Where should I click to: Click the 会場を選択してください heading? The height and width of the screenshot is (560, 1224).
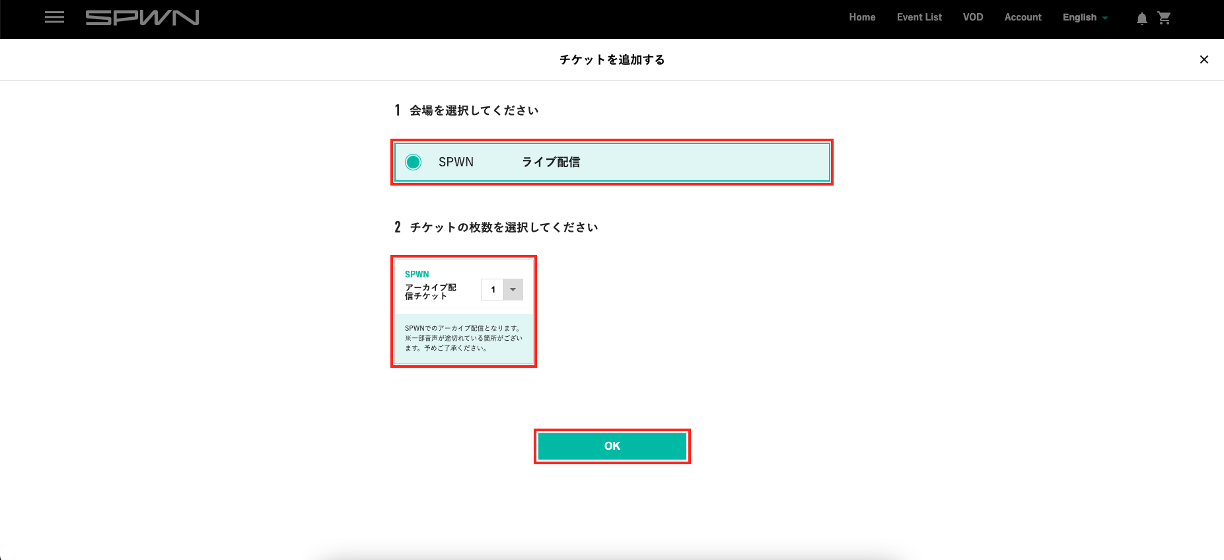(474, 110)
